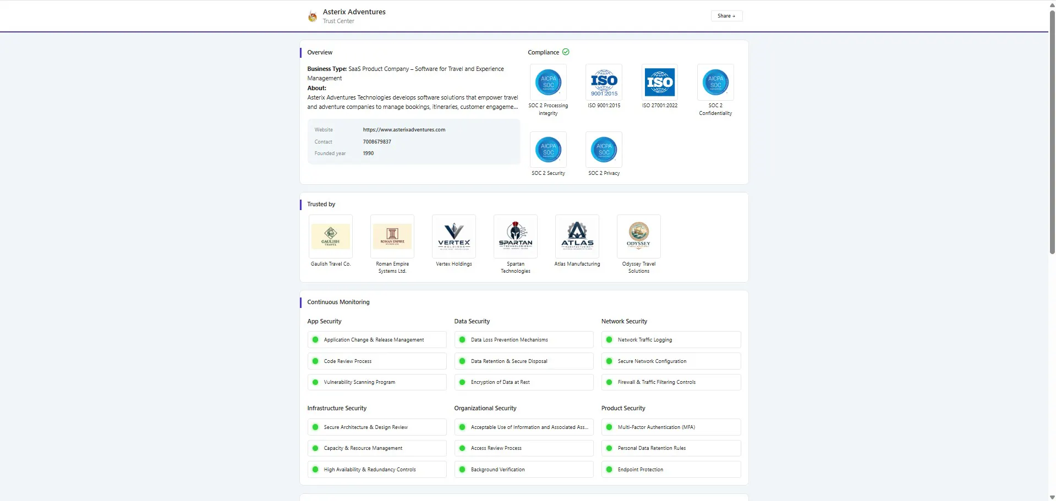Open the SOC 2 Processing Integrity badge

tap(548, 82)
